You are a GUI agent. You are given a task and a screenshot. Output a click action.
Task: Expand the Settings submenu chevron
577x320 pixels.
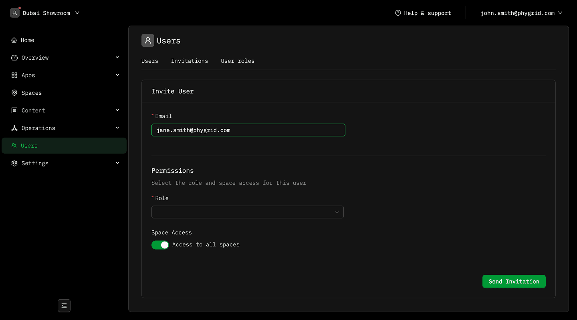coord(117,163)
